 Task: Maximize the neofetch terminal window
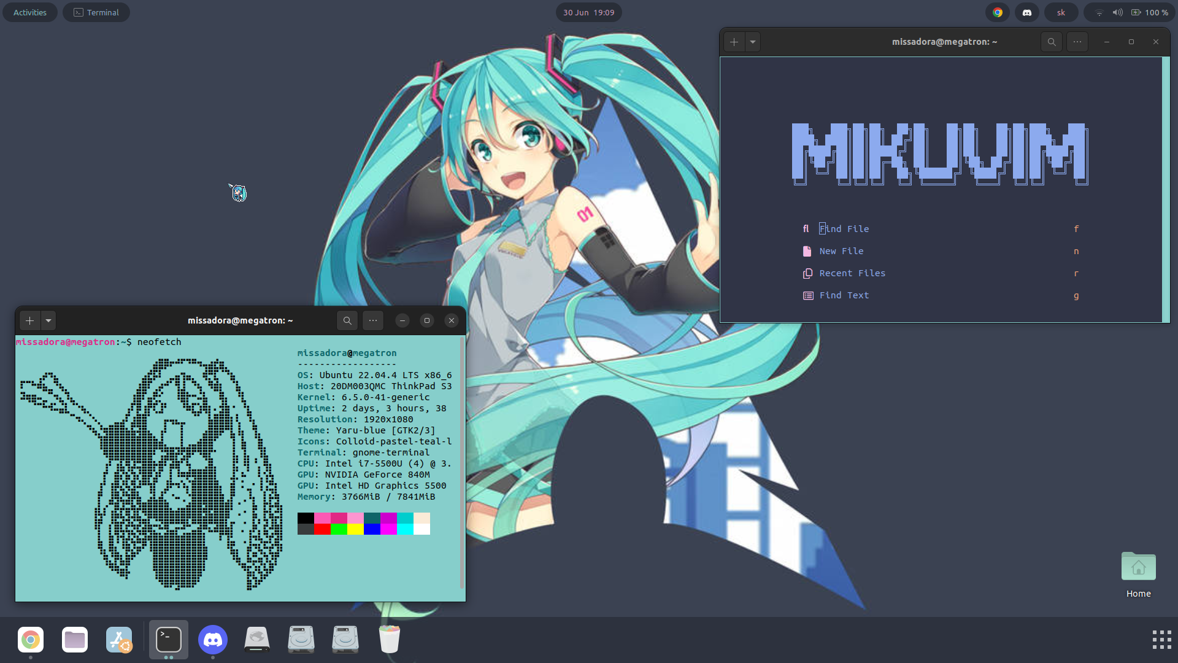click(x=427, y=320)
